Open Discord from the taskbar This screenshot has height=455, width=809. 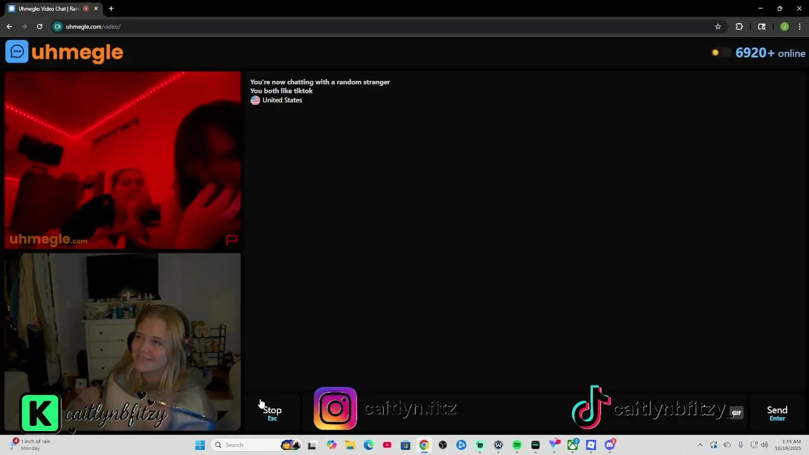(610, 445)
